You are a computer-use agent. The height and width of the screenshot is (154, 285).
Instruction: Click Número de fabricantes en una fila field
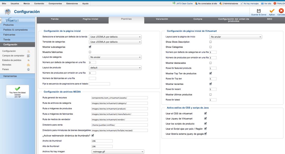coord(92,78)
